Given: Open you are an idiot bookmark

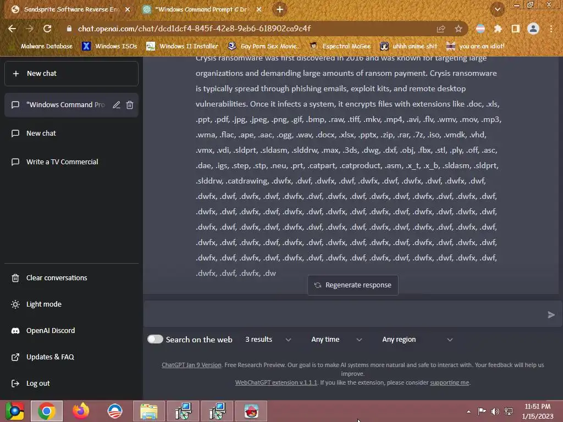Looking at the screenshot, I should point(475,46).
